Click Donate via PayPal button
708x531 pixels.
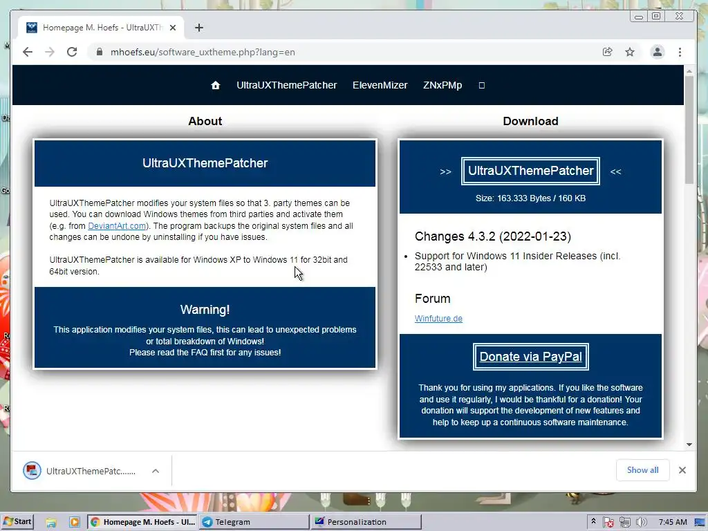(530, 357)
